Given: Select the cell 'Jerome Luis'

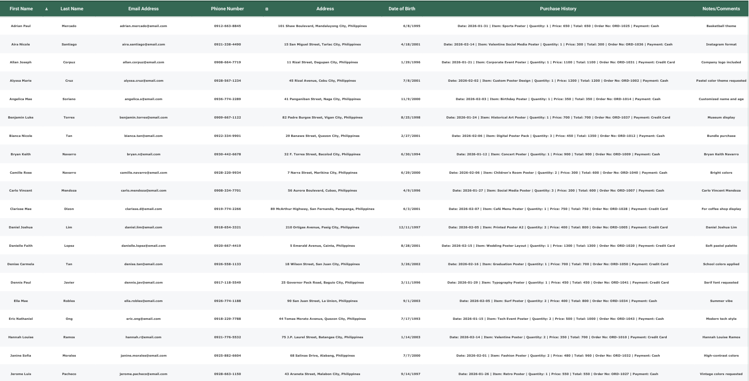Looking at the screenshot, I should [x=21, y=374].
